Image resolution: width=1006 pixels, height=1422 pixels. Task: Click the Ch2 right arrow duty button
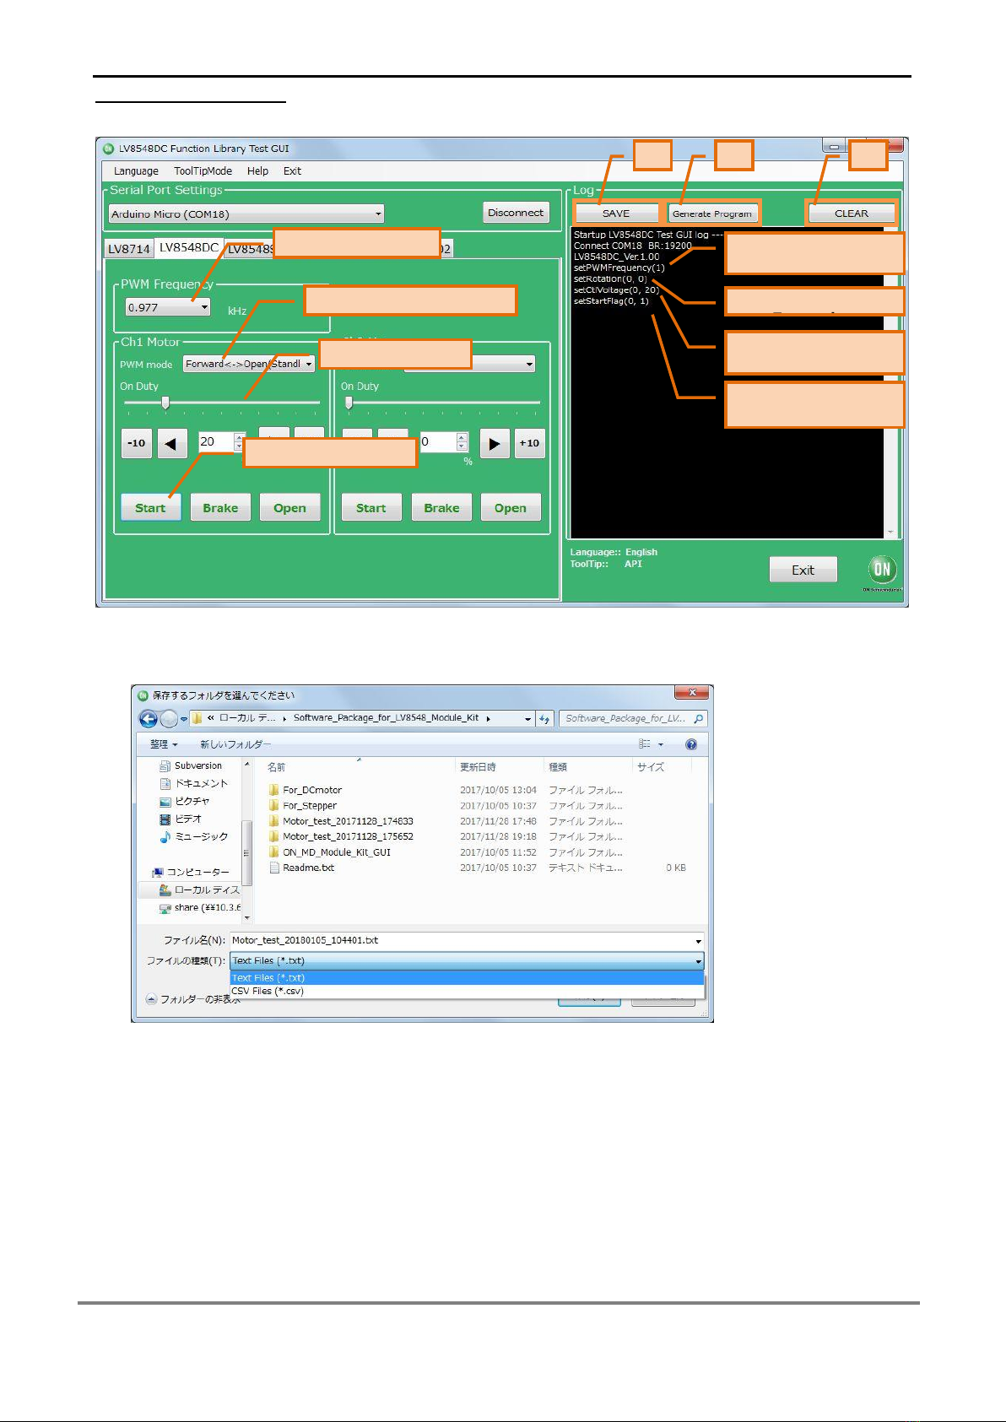point(495,444)
